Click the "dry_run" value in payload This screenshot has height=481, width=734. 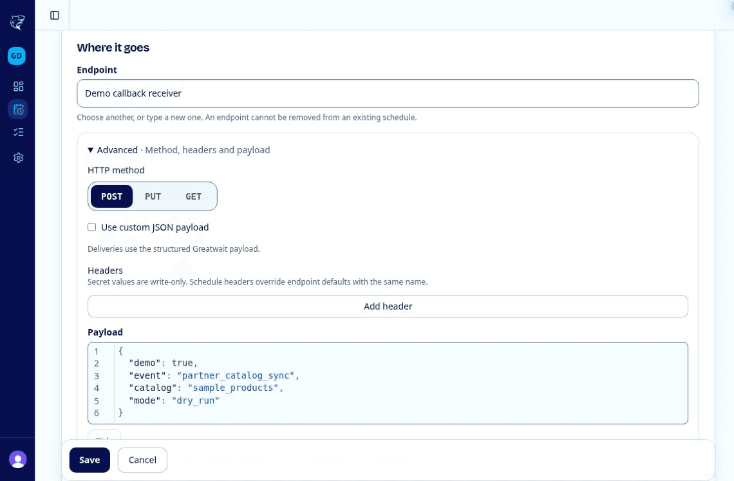click(195, 401)
